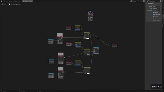Open the view layer browse icon
This screenshot has width=164, height=92.
click(x=148, y=1)
